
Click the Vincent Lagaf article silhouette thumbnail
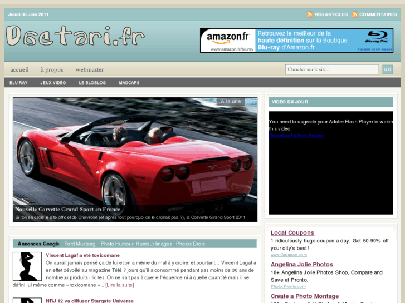(x=27, y=266)
